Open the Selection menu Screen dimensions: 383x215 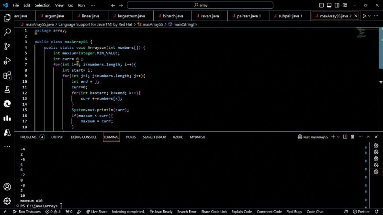(x=43, y=5)
